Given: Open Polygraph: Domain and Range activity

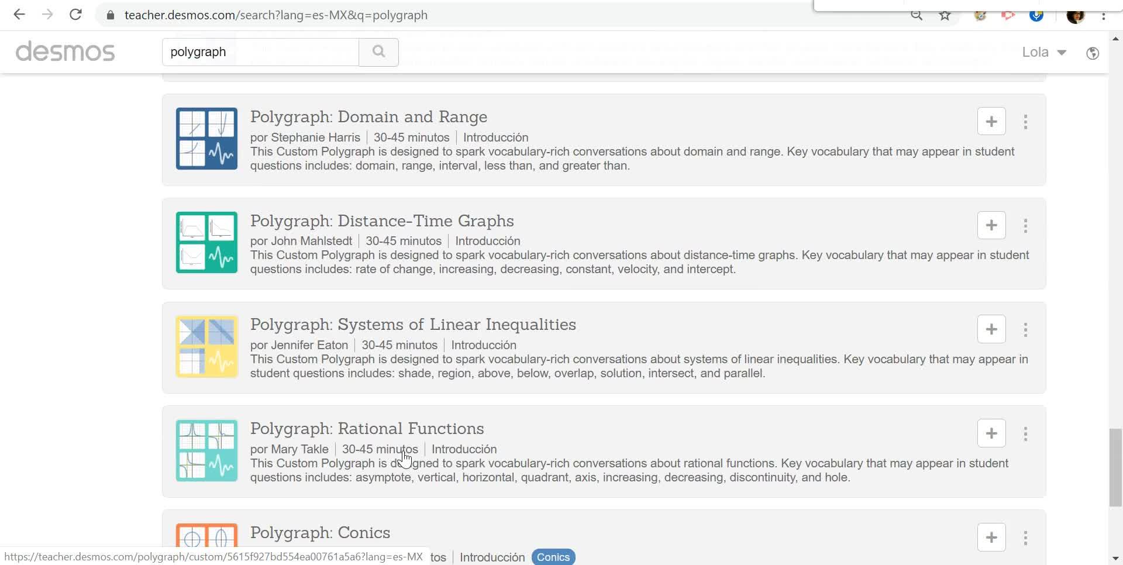Looking at the screenshot, I should click(368, 117).
